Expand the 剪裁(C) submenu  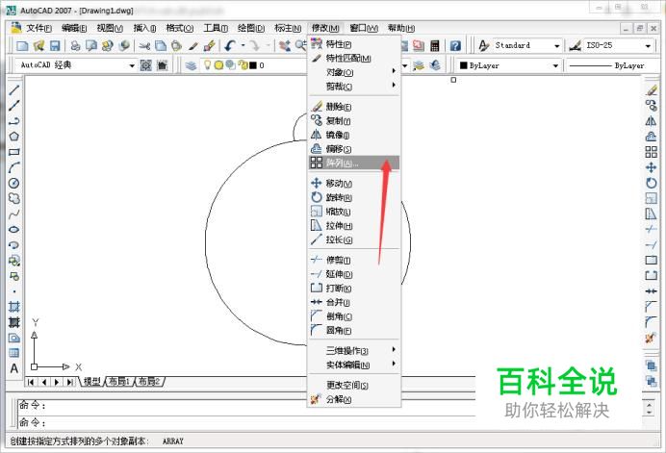(354, 87)
